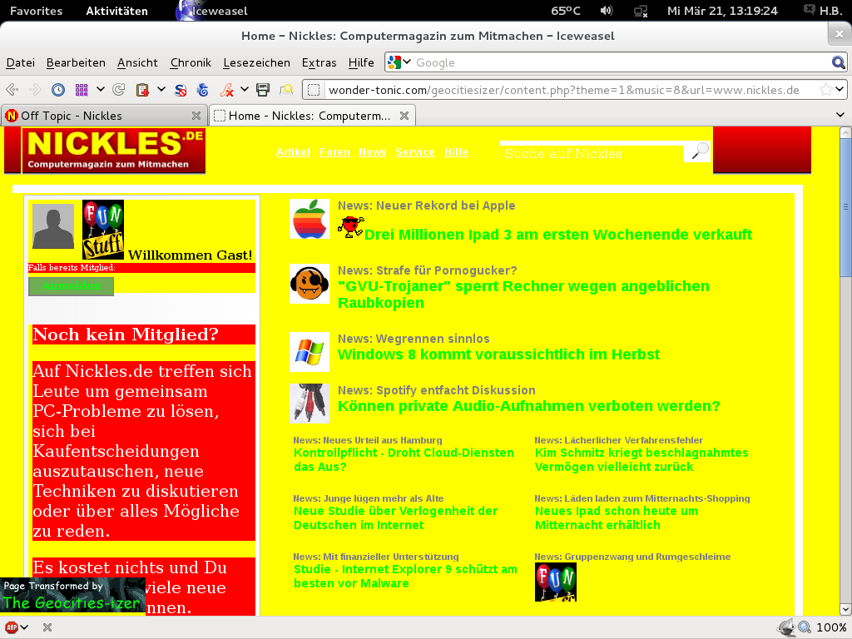Open the Datei menu
852x639 pixels.
(21, 62)
